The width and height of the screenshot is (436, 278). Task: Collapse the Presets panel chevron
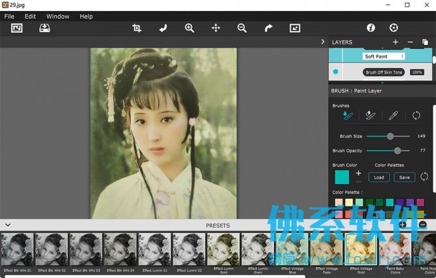coord(8,225)
